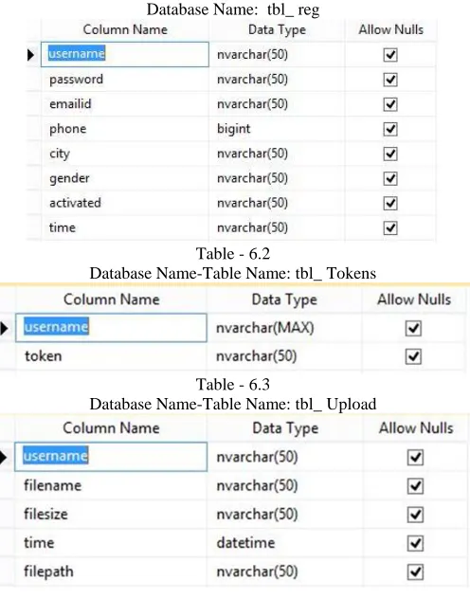Screen dimensions: 470x599
Task: Click Column Name header in tbl_Upload table
Action: [111, 427]
